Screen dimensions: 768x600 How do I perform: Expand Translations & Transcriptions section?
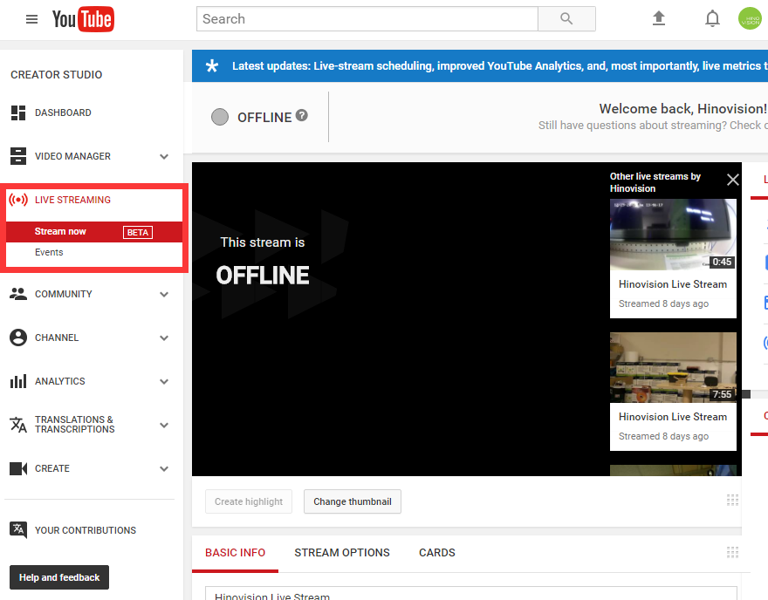pos(164,426)
